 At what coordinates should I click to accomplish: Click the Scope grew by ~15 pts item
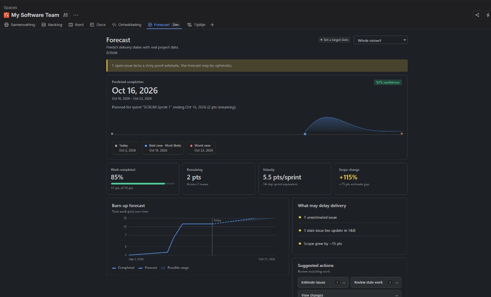350,244
